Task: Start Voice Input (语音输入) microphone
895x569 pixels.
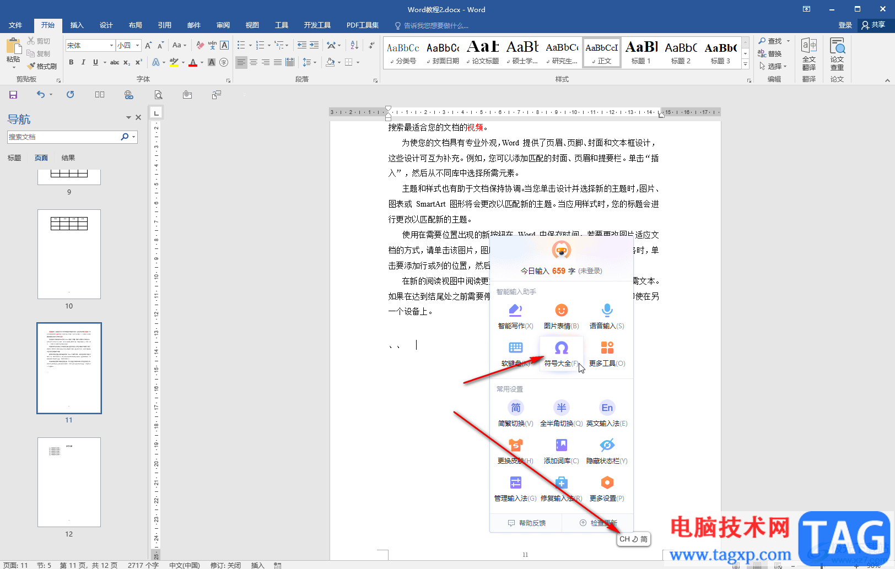Action: tap(607, 316)
